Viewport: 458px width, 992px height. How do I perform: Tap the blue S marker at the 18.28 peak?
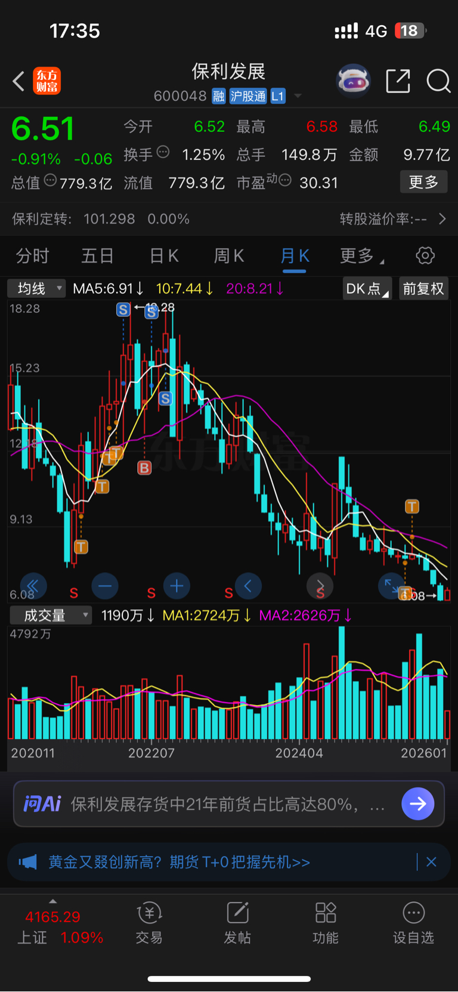(x=123, y=310)
